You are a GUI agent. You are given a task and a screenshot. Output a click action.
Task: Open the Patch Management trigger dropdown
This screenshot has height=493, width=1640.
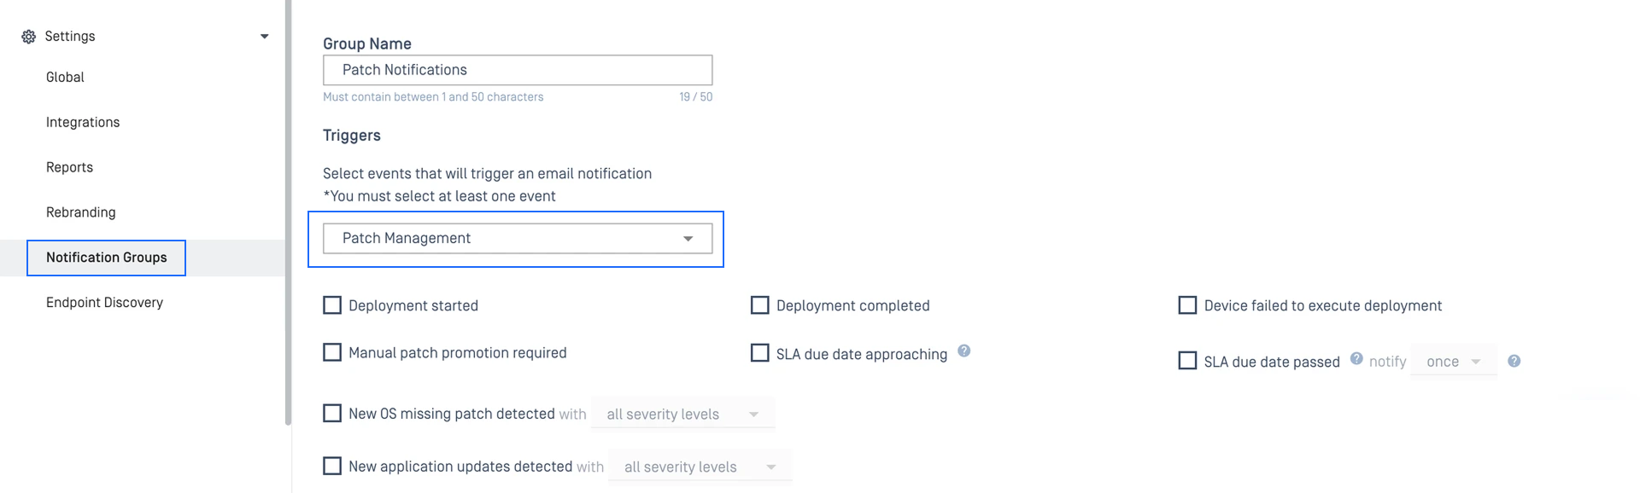518,239
